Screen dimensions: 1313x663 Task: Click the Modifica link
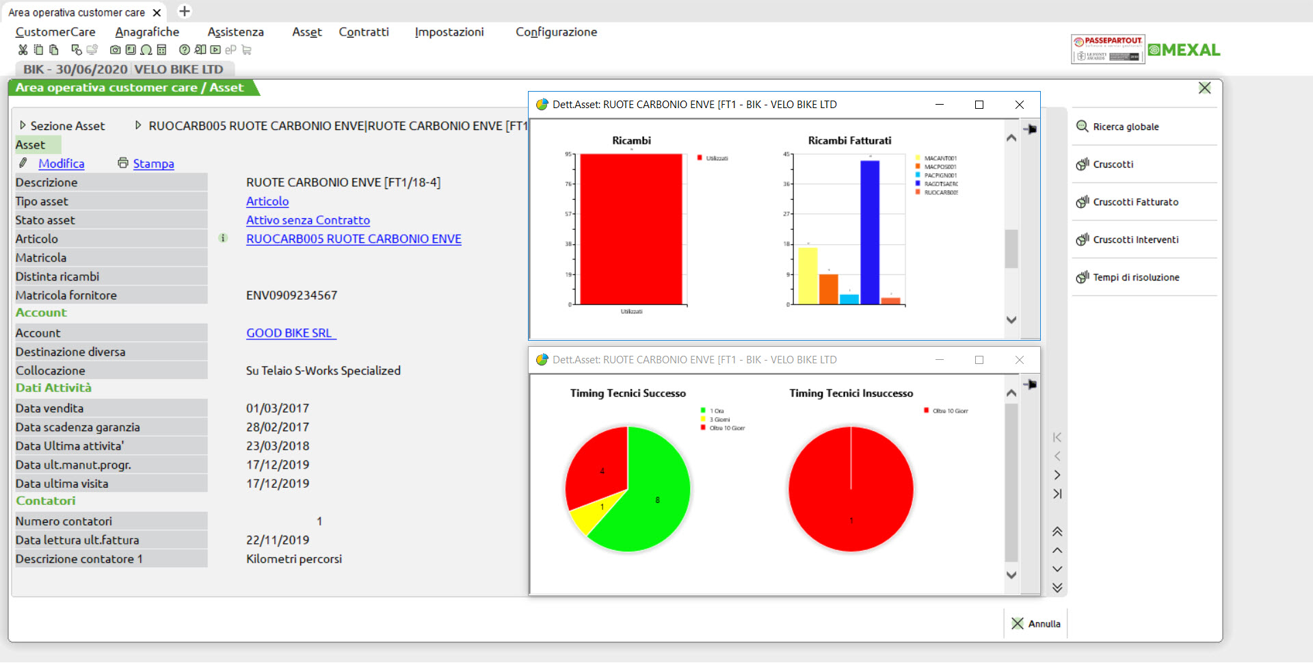point(61,164)
